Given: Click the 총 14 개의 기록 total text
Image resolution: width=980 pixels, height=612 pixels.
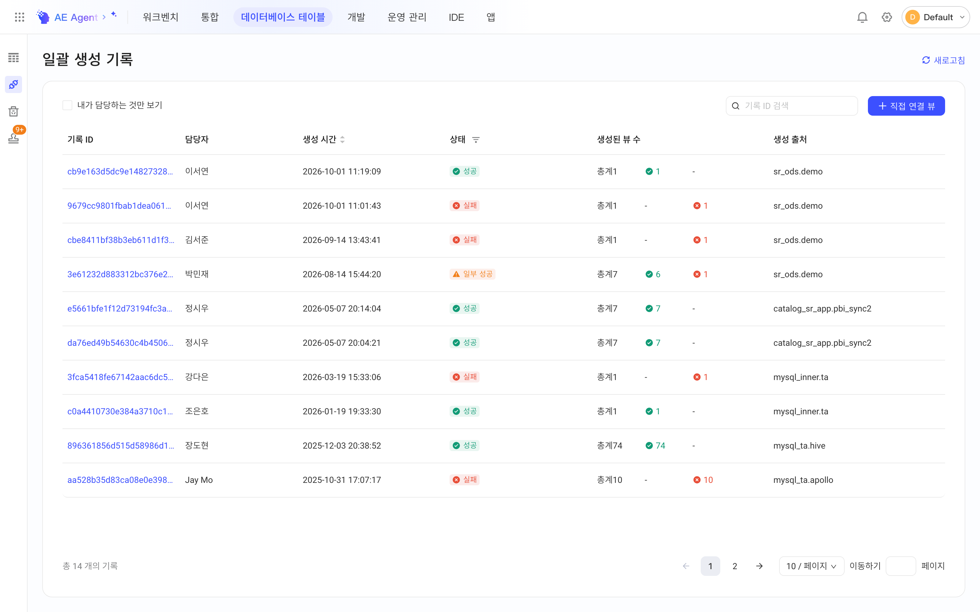Looking at the screenshot, I should pyautogui.click(x=90, y=566).
